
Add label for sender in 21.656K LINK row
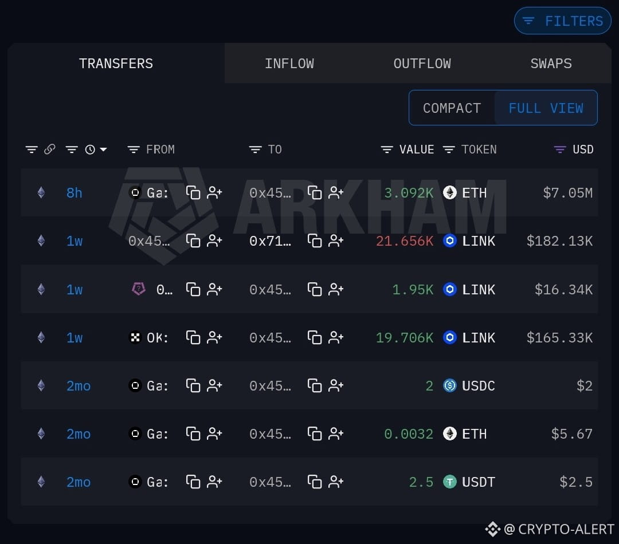[x=214, y=241]
